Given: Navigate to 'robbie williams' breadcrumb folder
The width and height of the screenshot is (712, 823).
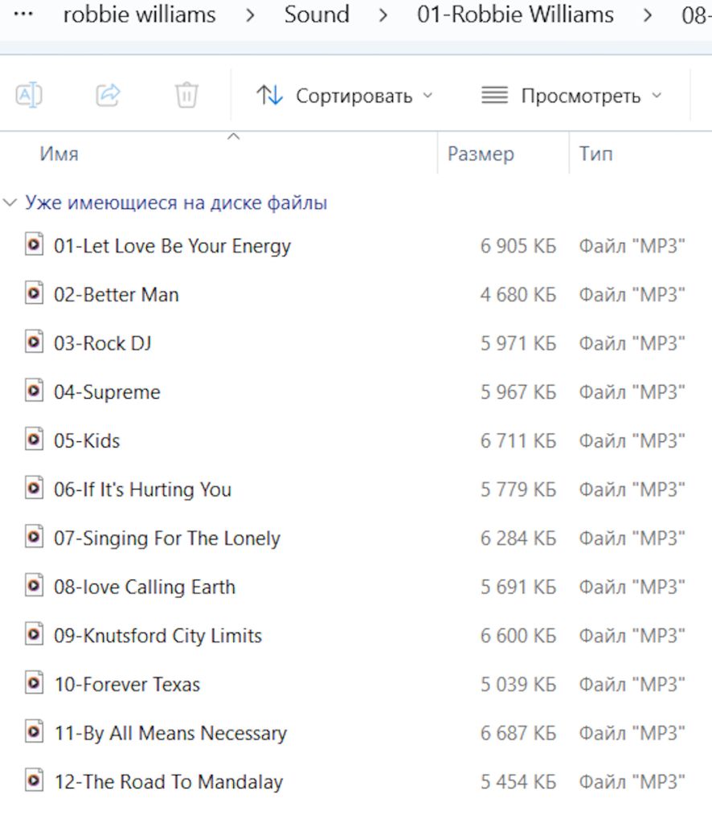Looking at the screenshot, I should 139,14.
